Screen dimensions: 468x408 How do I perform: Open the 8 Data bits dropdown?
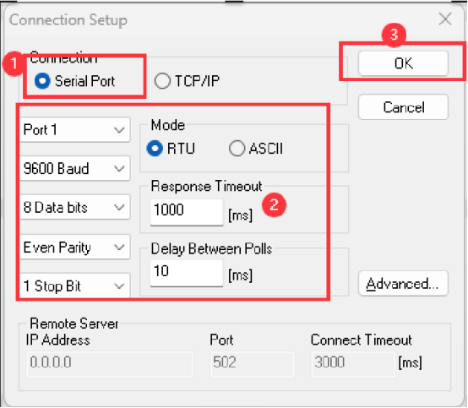coord(74,208)
